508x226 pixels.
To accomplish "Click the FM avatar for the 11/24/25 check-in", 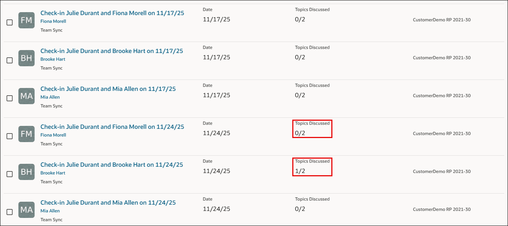I will 27,134.
